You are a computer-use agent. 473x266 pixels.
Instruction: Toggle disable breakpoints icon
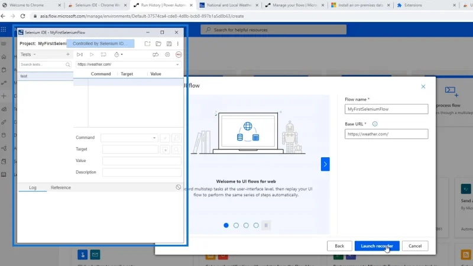coord(155,54)
